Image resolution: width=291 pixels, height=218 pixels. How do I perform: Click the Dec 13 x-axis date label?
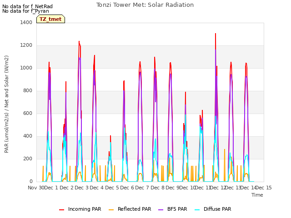233,188
